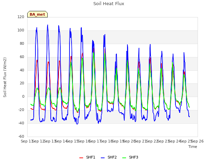
Task: Click the red SHF1 legend swatch
Action: (81, 158)
